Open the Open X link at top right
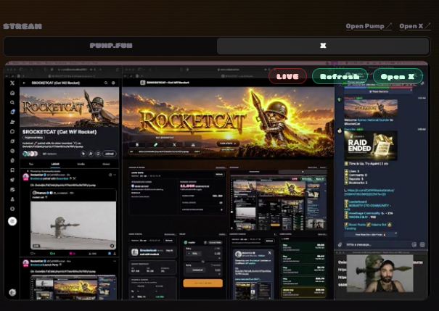This screenshot has width=439, height=311. (414, 26)
